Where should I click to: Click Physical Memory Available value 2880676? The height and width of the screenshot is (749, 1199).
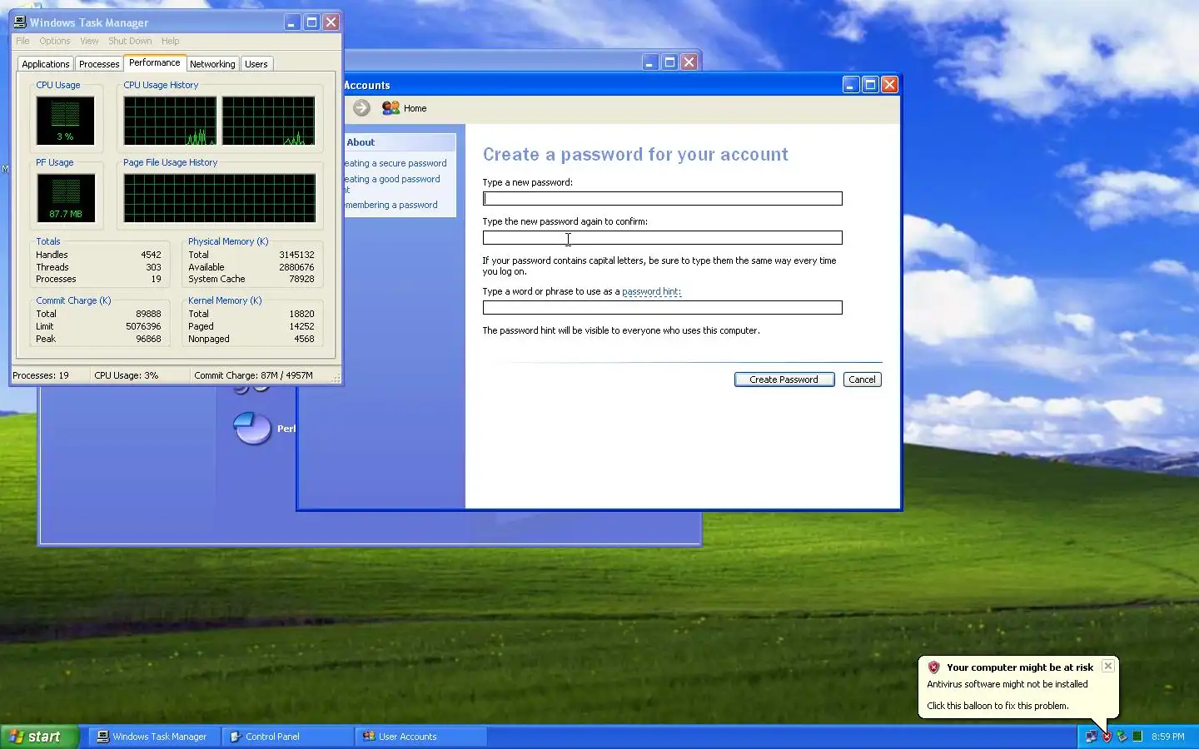click(x=296, y=267)
